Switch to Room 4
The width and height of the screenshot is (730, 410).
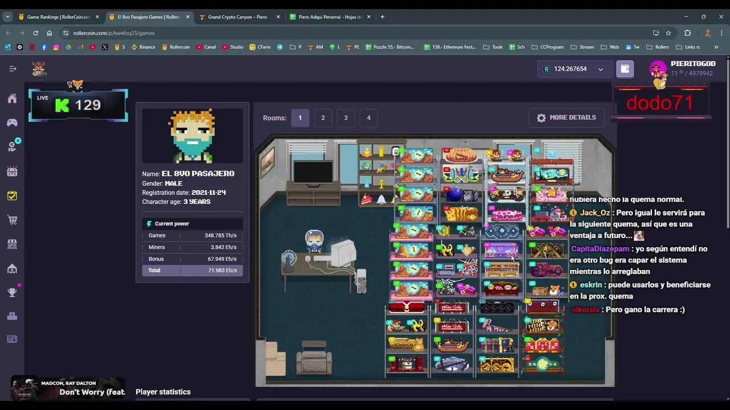(368, 118)
